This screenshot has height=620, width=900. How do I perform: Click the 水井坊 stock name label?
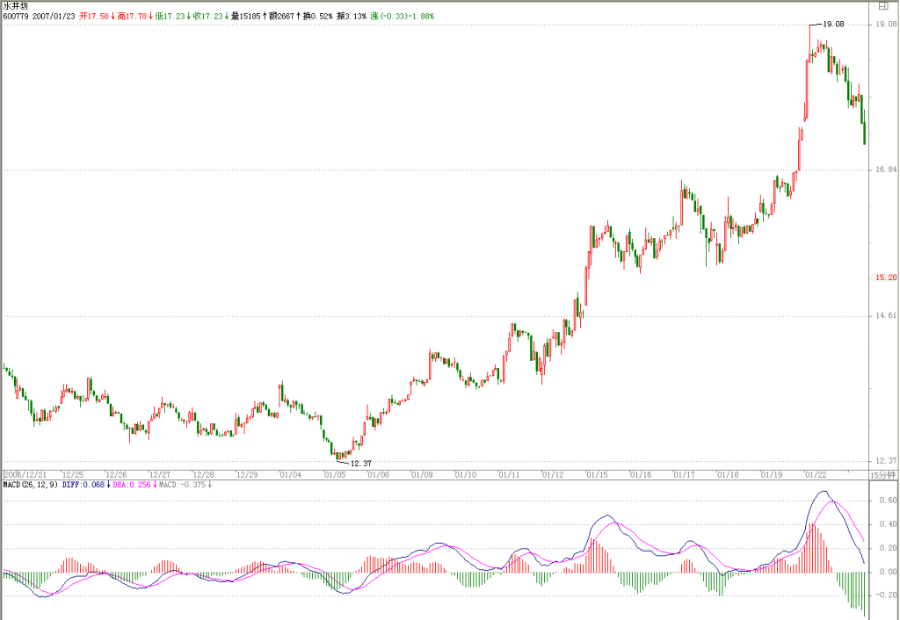click(15, 6)
